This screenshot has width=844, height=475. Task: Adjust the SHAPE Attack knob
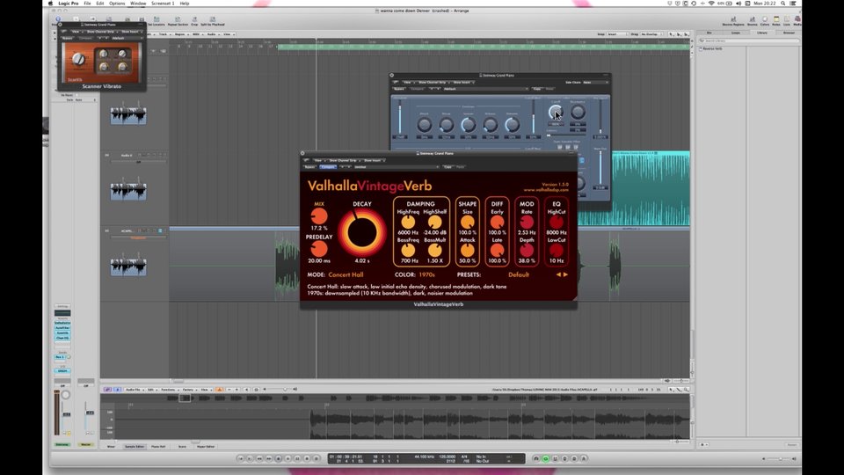467,251
